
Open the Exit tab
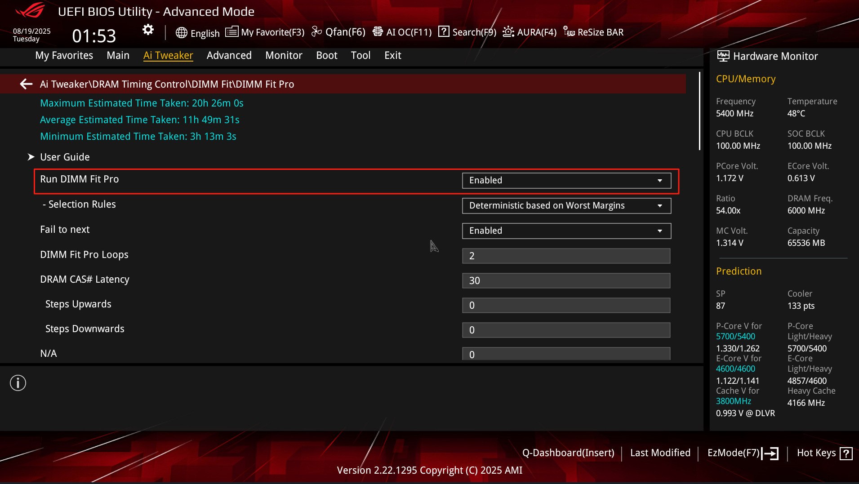tap(393, 55)
